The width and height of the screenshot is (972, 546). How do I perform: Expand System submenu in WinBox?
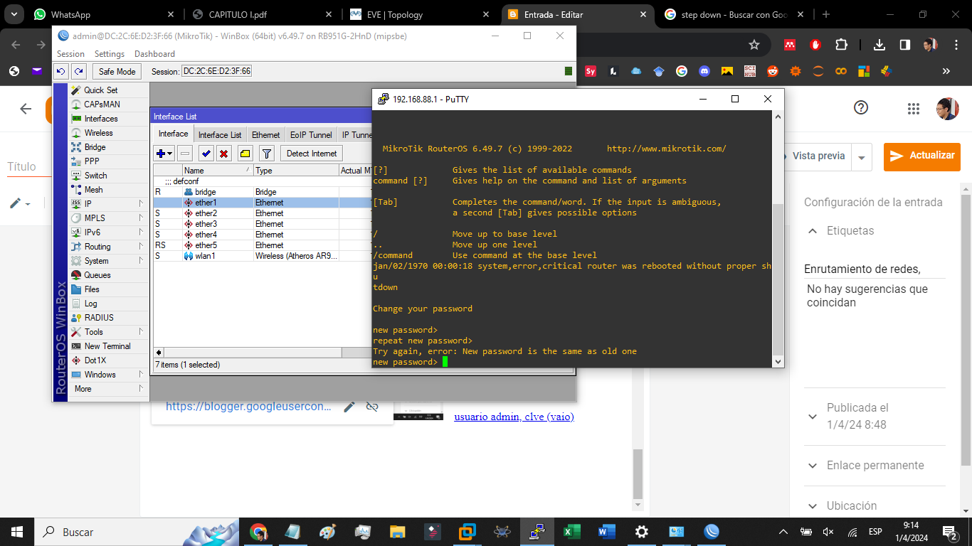(108, 261)
